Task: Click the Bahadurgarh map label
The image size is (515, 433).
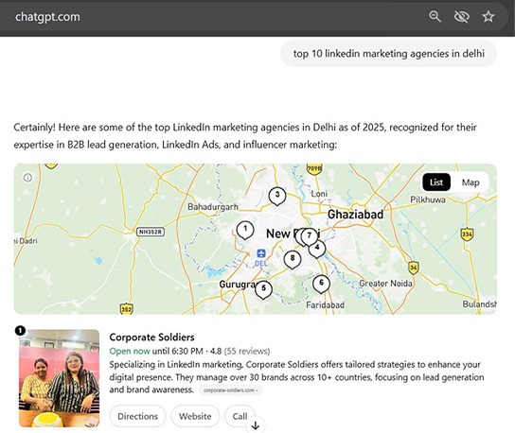Action: [213, 207]
